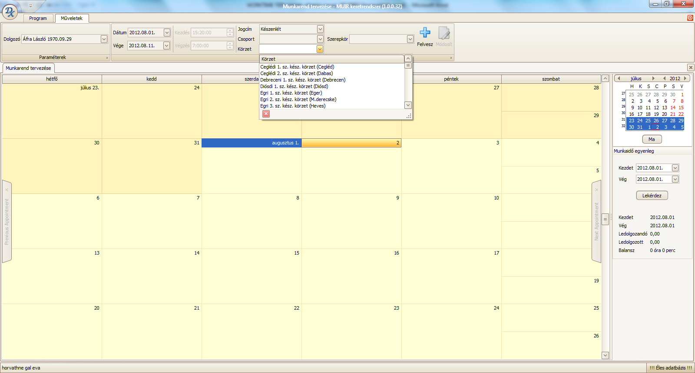
Task: Expand the Paraméterek group launcher arrow
Action: coord(106,58)
